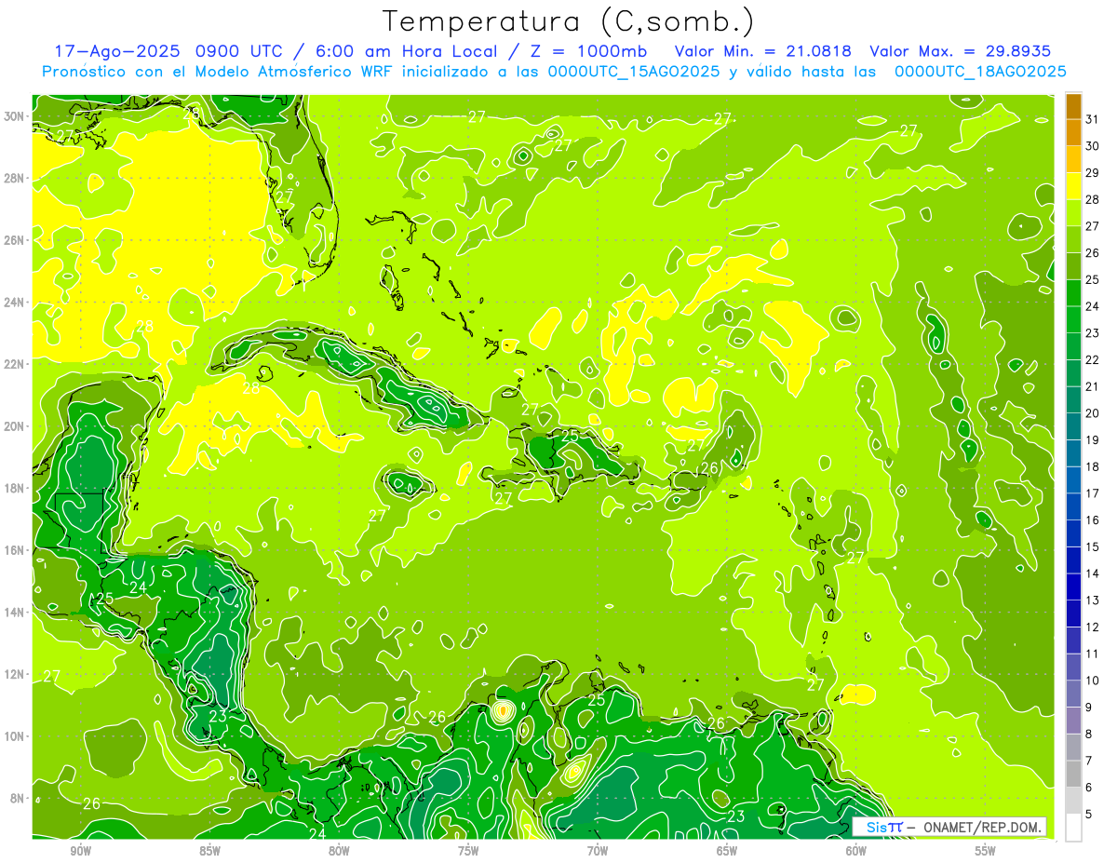Click the 'Valor Min. = 21.0818' text
This screenshot has width=1117, height=863.
click(761, 51)
